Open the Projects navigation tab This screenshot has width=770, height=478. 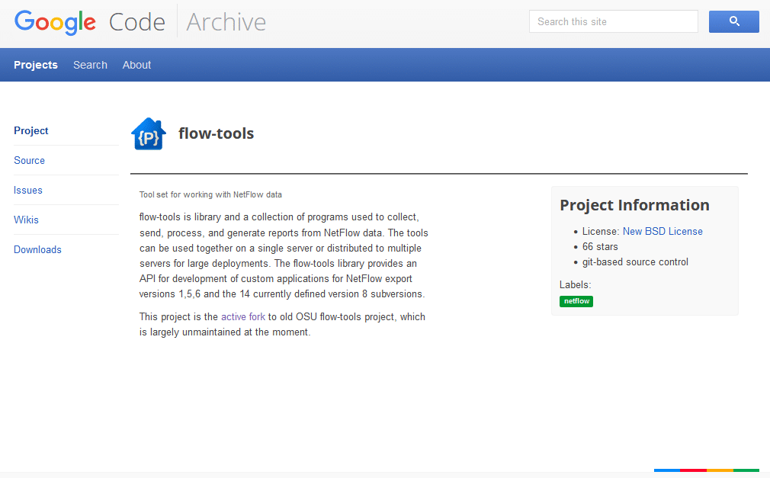(x=36, y=65)
